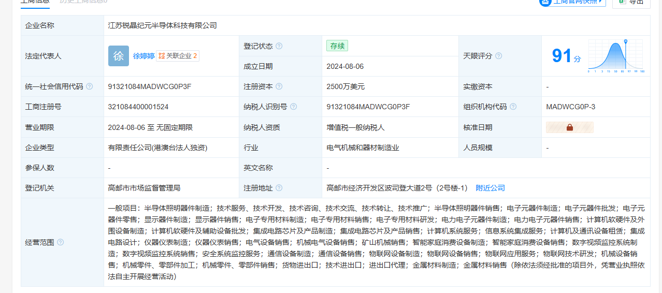Select the 登记机关 label cell
This screenshot has width=662, height=293.
pos(62,188)
